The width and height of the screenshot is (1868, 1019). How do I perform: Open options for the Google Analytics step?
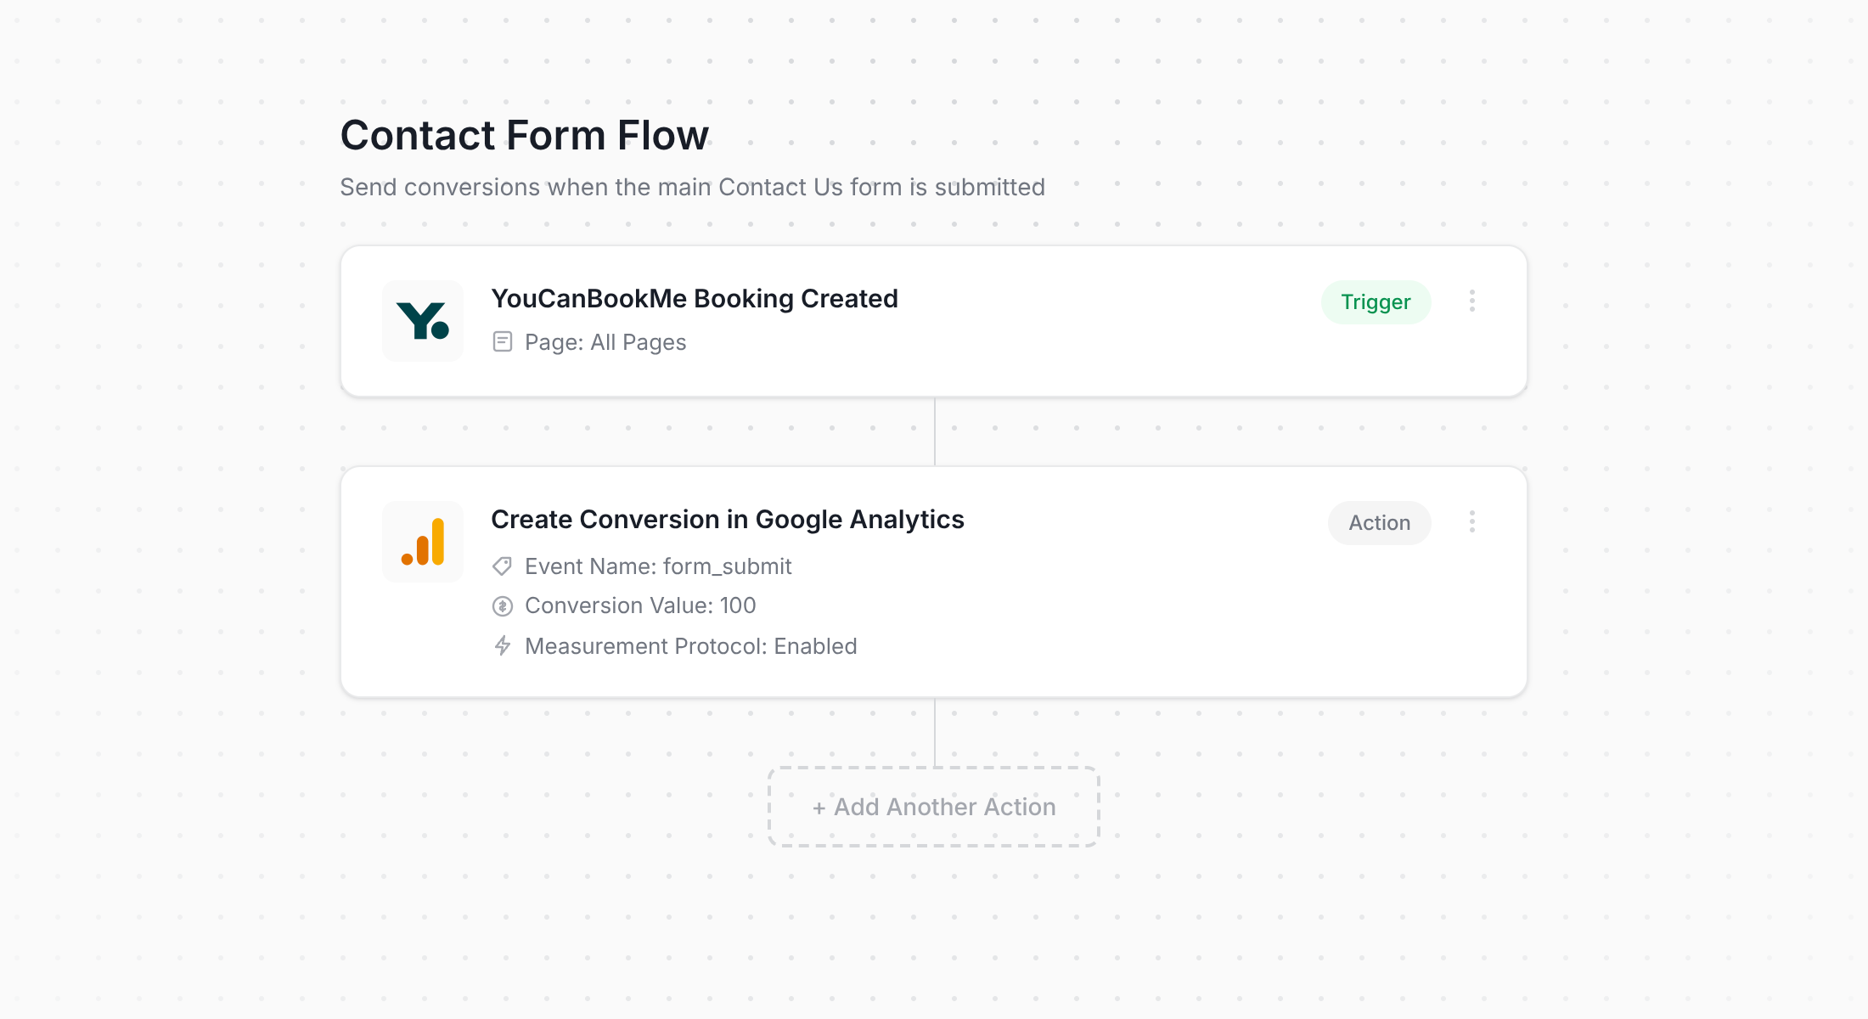coord(1472,522)
